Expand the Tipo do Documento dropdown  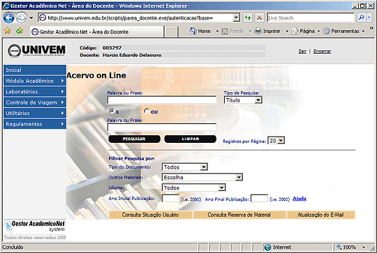[184, 167]
